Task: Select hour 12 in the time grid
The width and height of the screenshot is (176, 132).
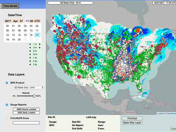Action: point(8,35)
